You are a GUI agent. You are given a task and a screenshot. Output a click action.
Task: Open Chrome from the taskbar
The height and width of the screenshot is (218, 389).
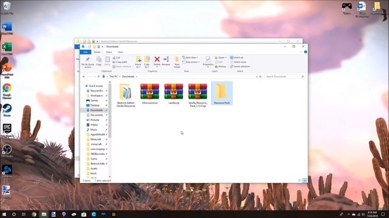(34, 214)
